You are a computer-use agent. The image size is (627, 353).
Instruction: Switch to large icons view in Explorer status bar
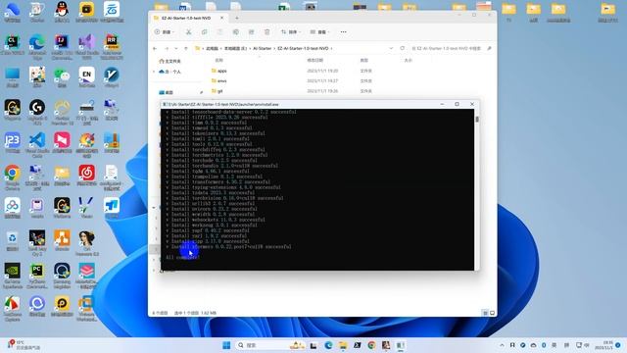(x=492, y=313)
